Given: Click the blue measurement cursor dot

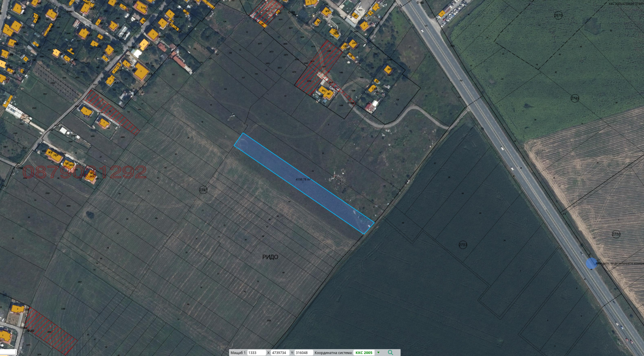Looking at the screenshot, I should click(591, 263).
